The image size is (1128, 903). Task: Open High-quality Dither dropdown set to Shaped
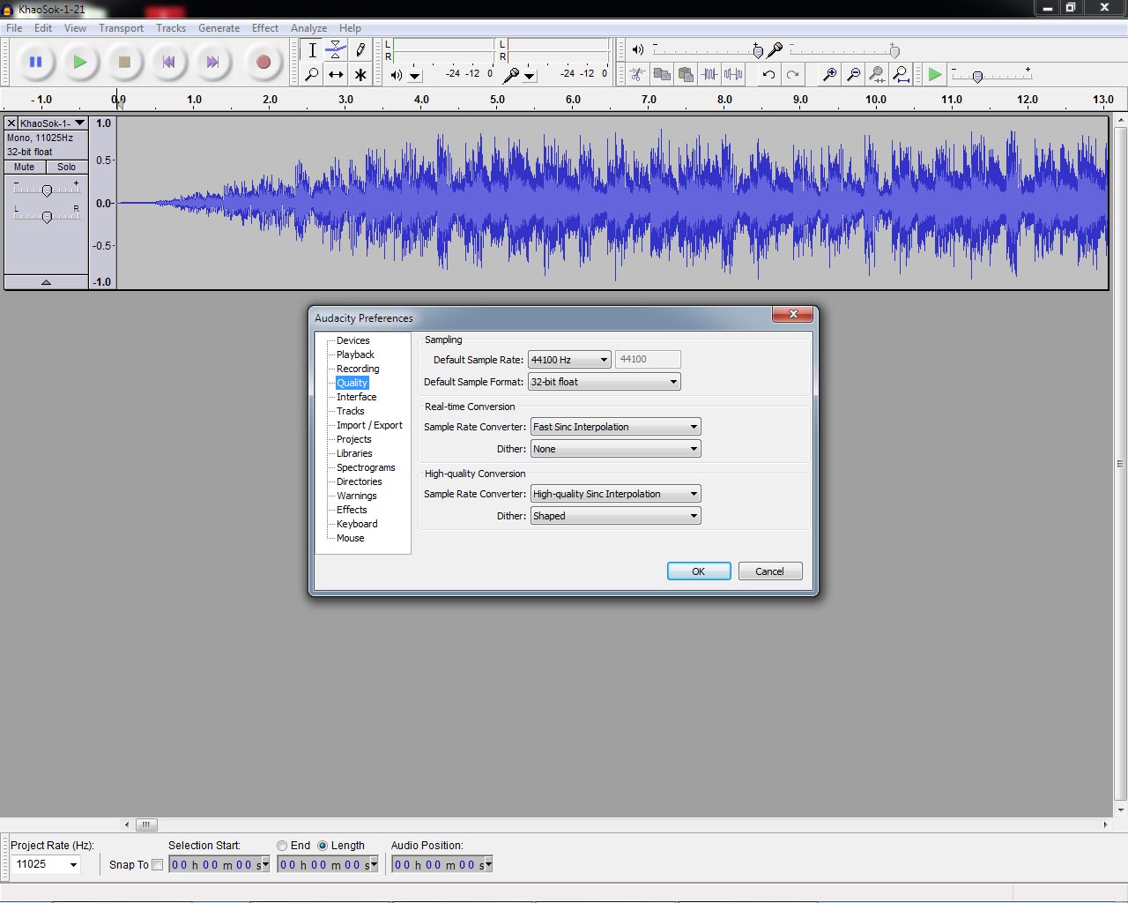(x=616, y=516)
